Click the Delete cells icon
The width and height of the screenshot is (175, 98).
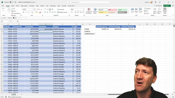point(136,10)
